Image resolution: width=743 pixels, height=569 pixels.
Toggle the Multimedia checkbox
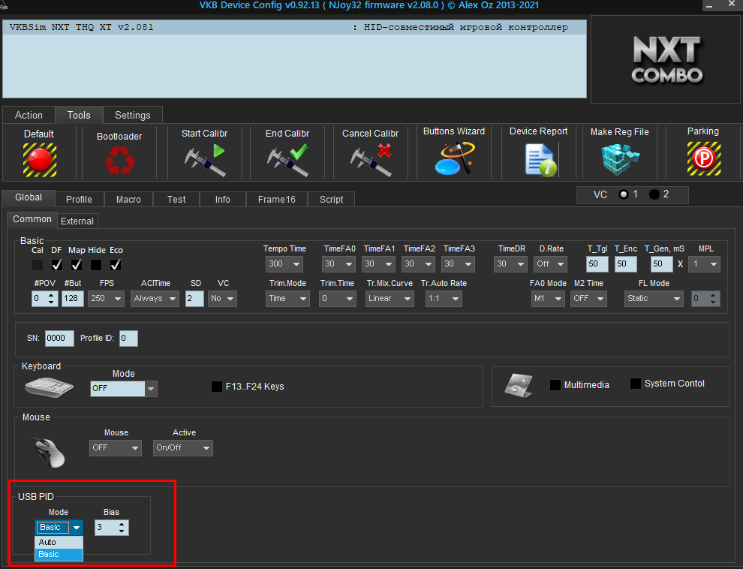[555, 385]
